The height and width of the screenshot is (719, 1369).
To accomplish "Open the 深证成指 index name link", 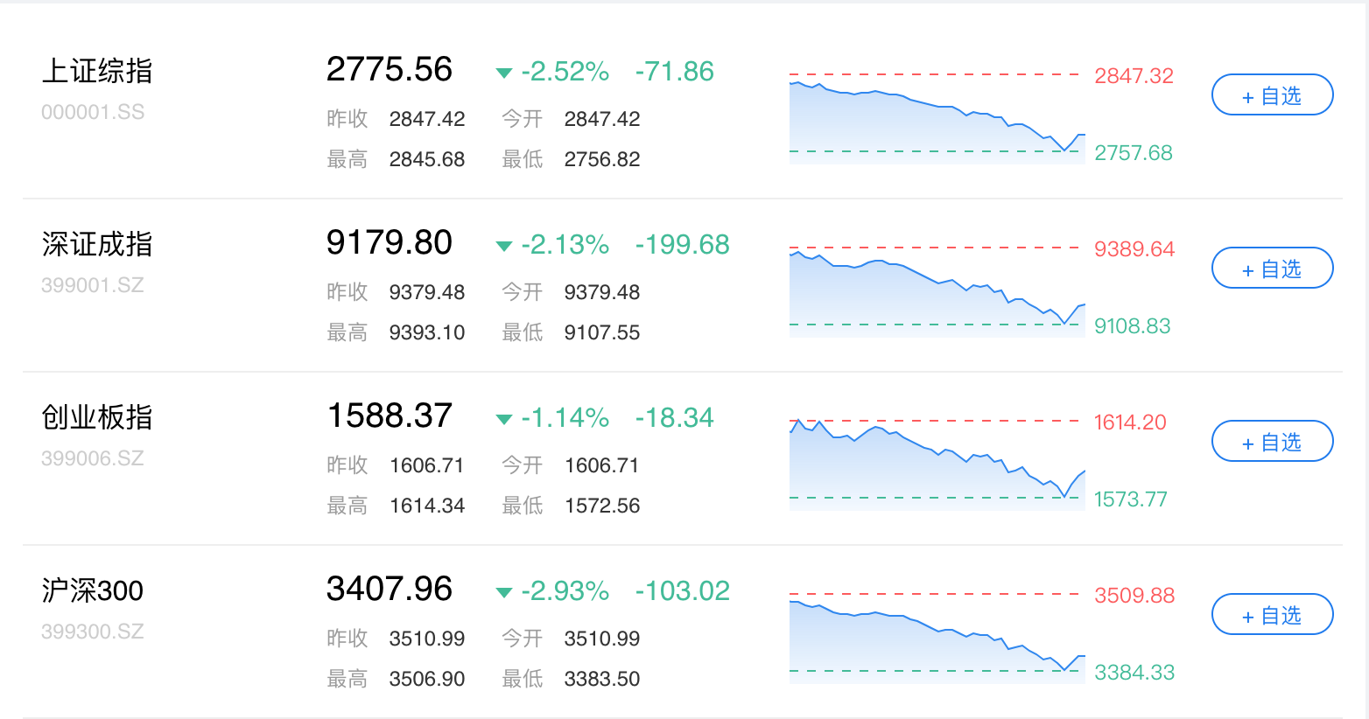I will (x=97, y=244).
